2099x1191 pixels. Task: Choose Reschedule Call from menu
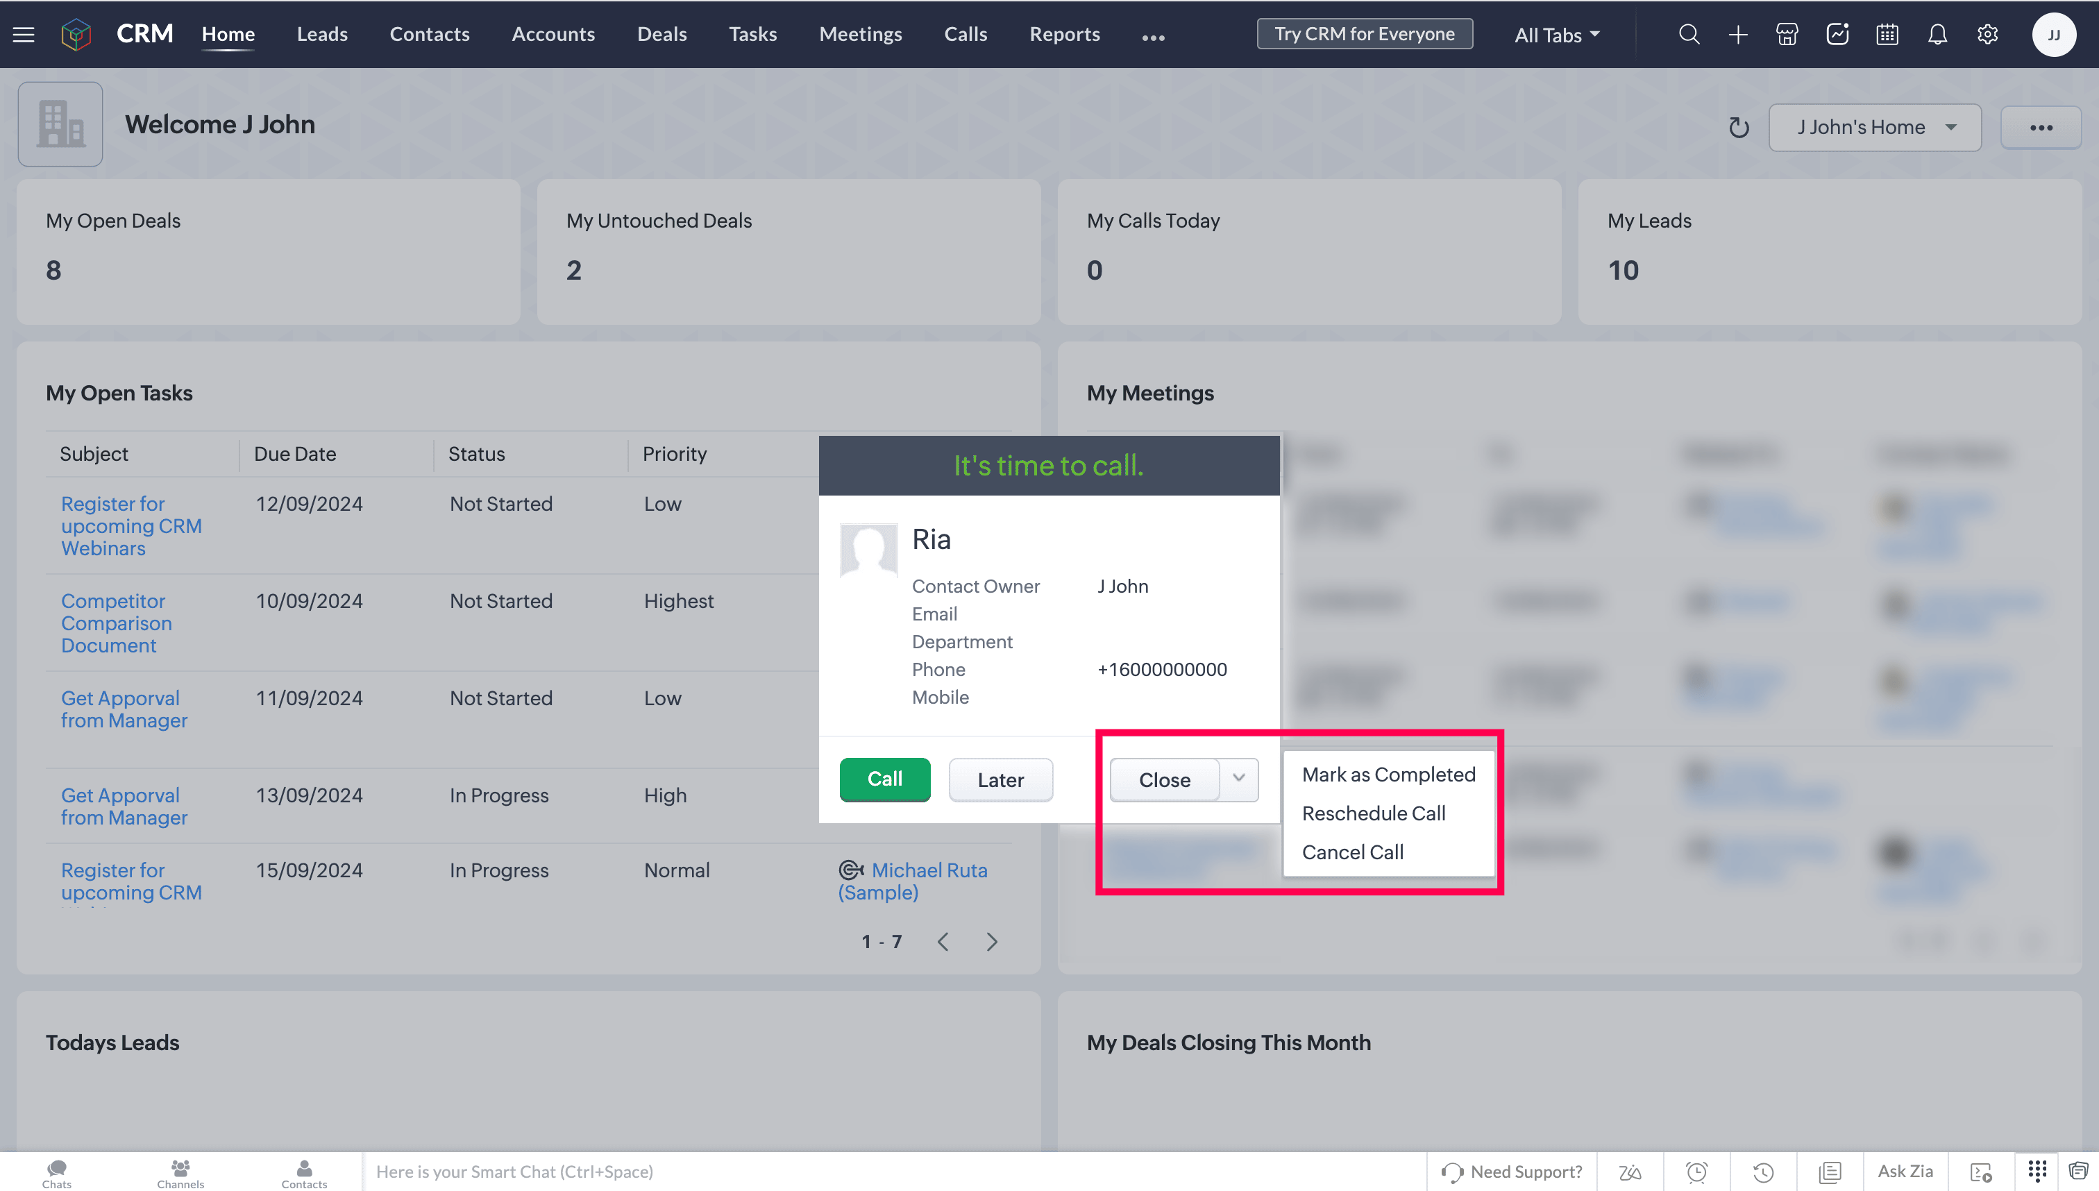click(x=1374, y=813)
